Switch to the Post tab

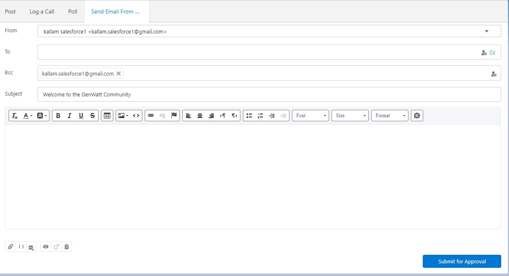(10, 11)
